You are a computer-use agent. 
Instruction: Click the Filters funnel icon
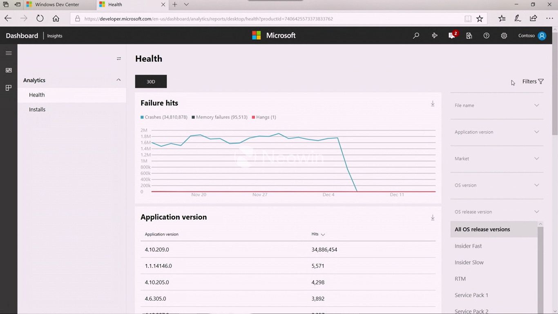540,81
